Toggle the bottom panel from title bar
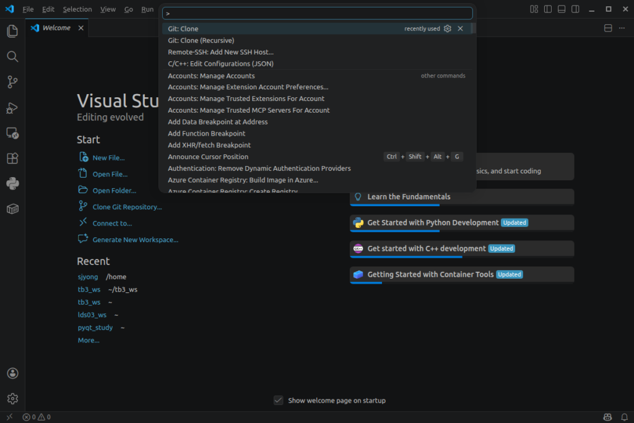 tap(562, 9)
